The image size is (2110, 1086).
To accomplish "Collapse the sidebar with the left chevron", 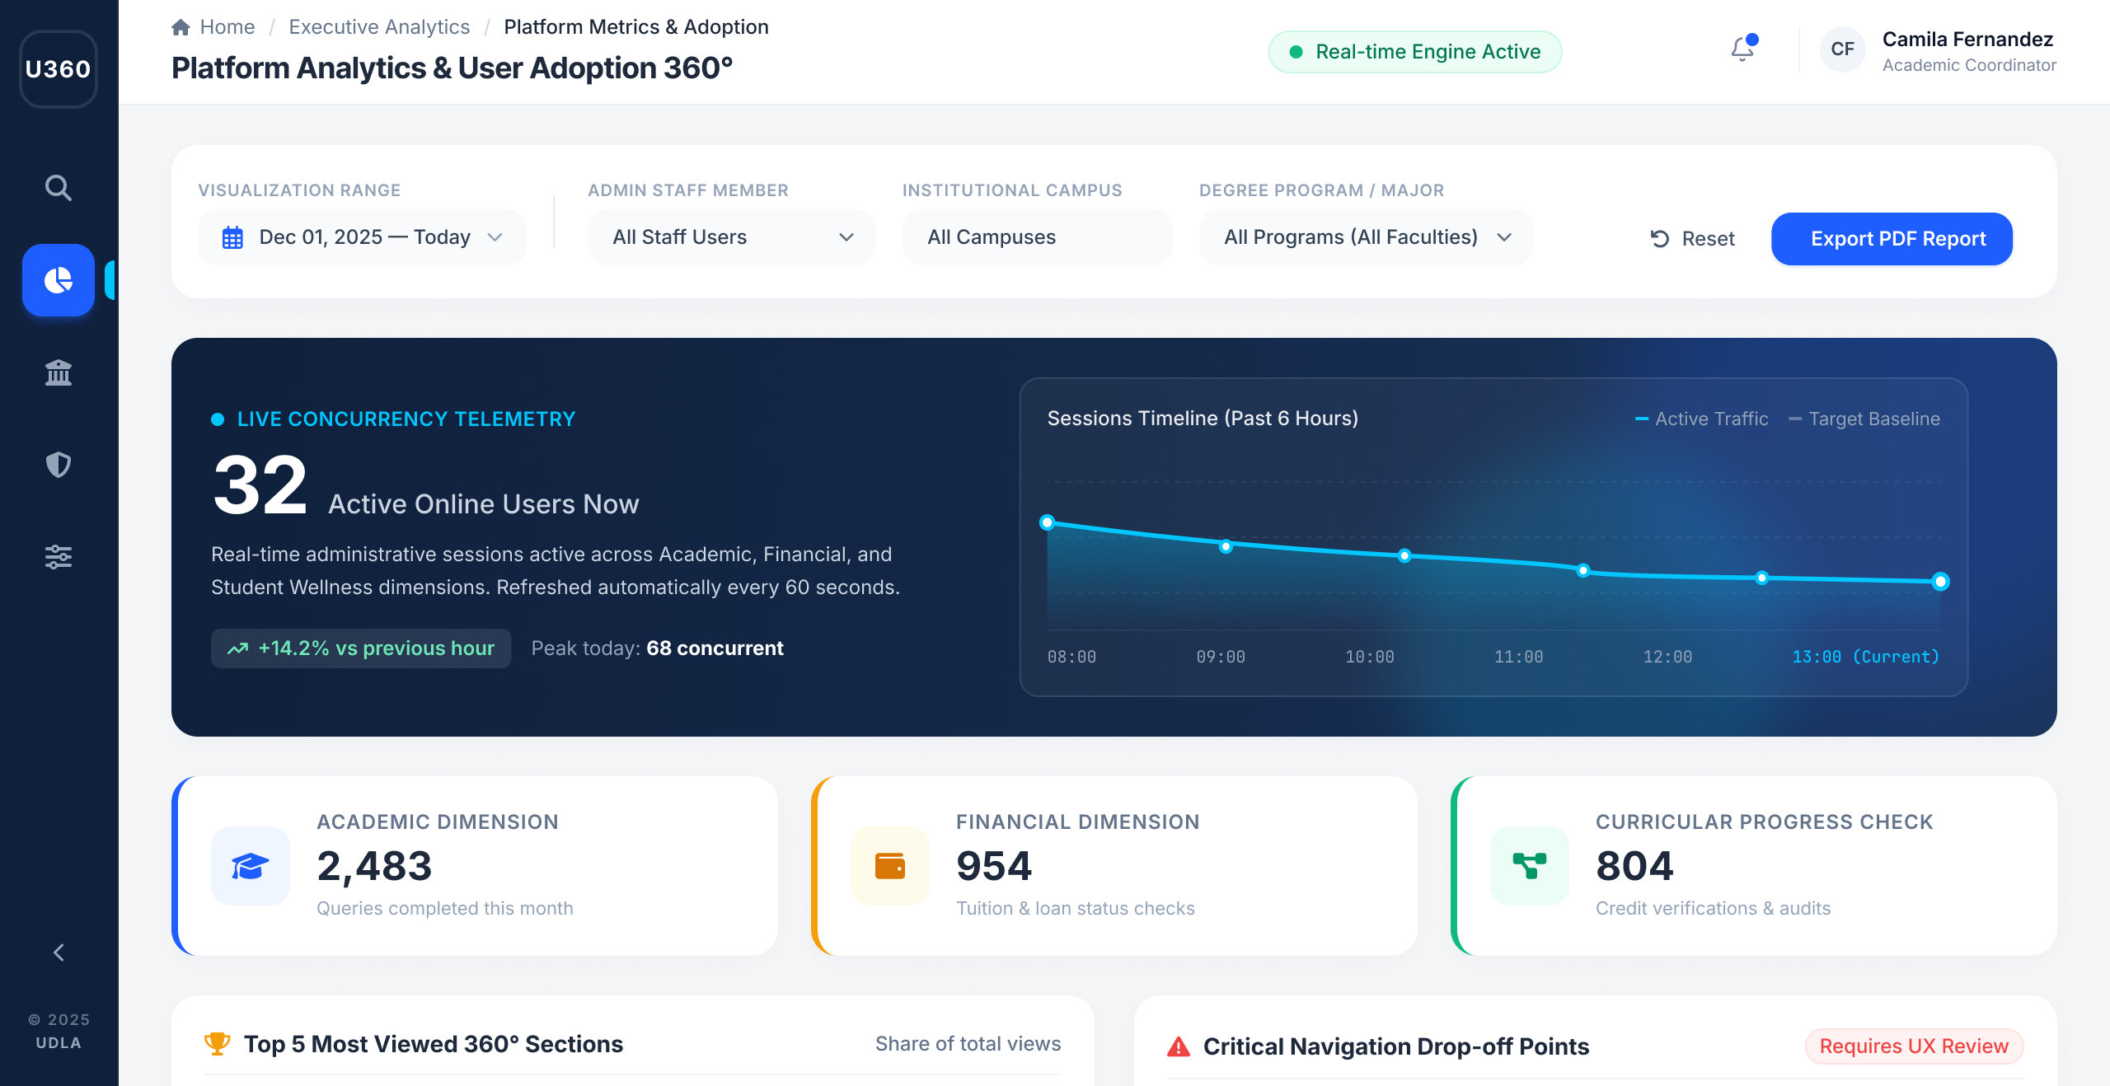I will click(59, 953).
